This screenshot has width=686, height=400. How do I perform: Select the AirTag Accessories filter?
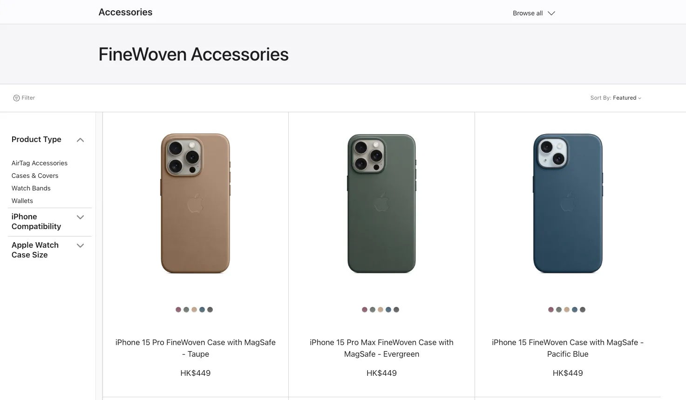click(40, 163)
